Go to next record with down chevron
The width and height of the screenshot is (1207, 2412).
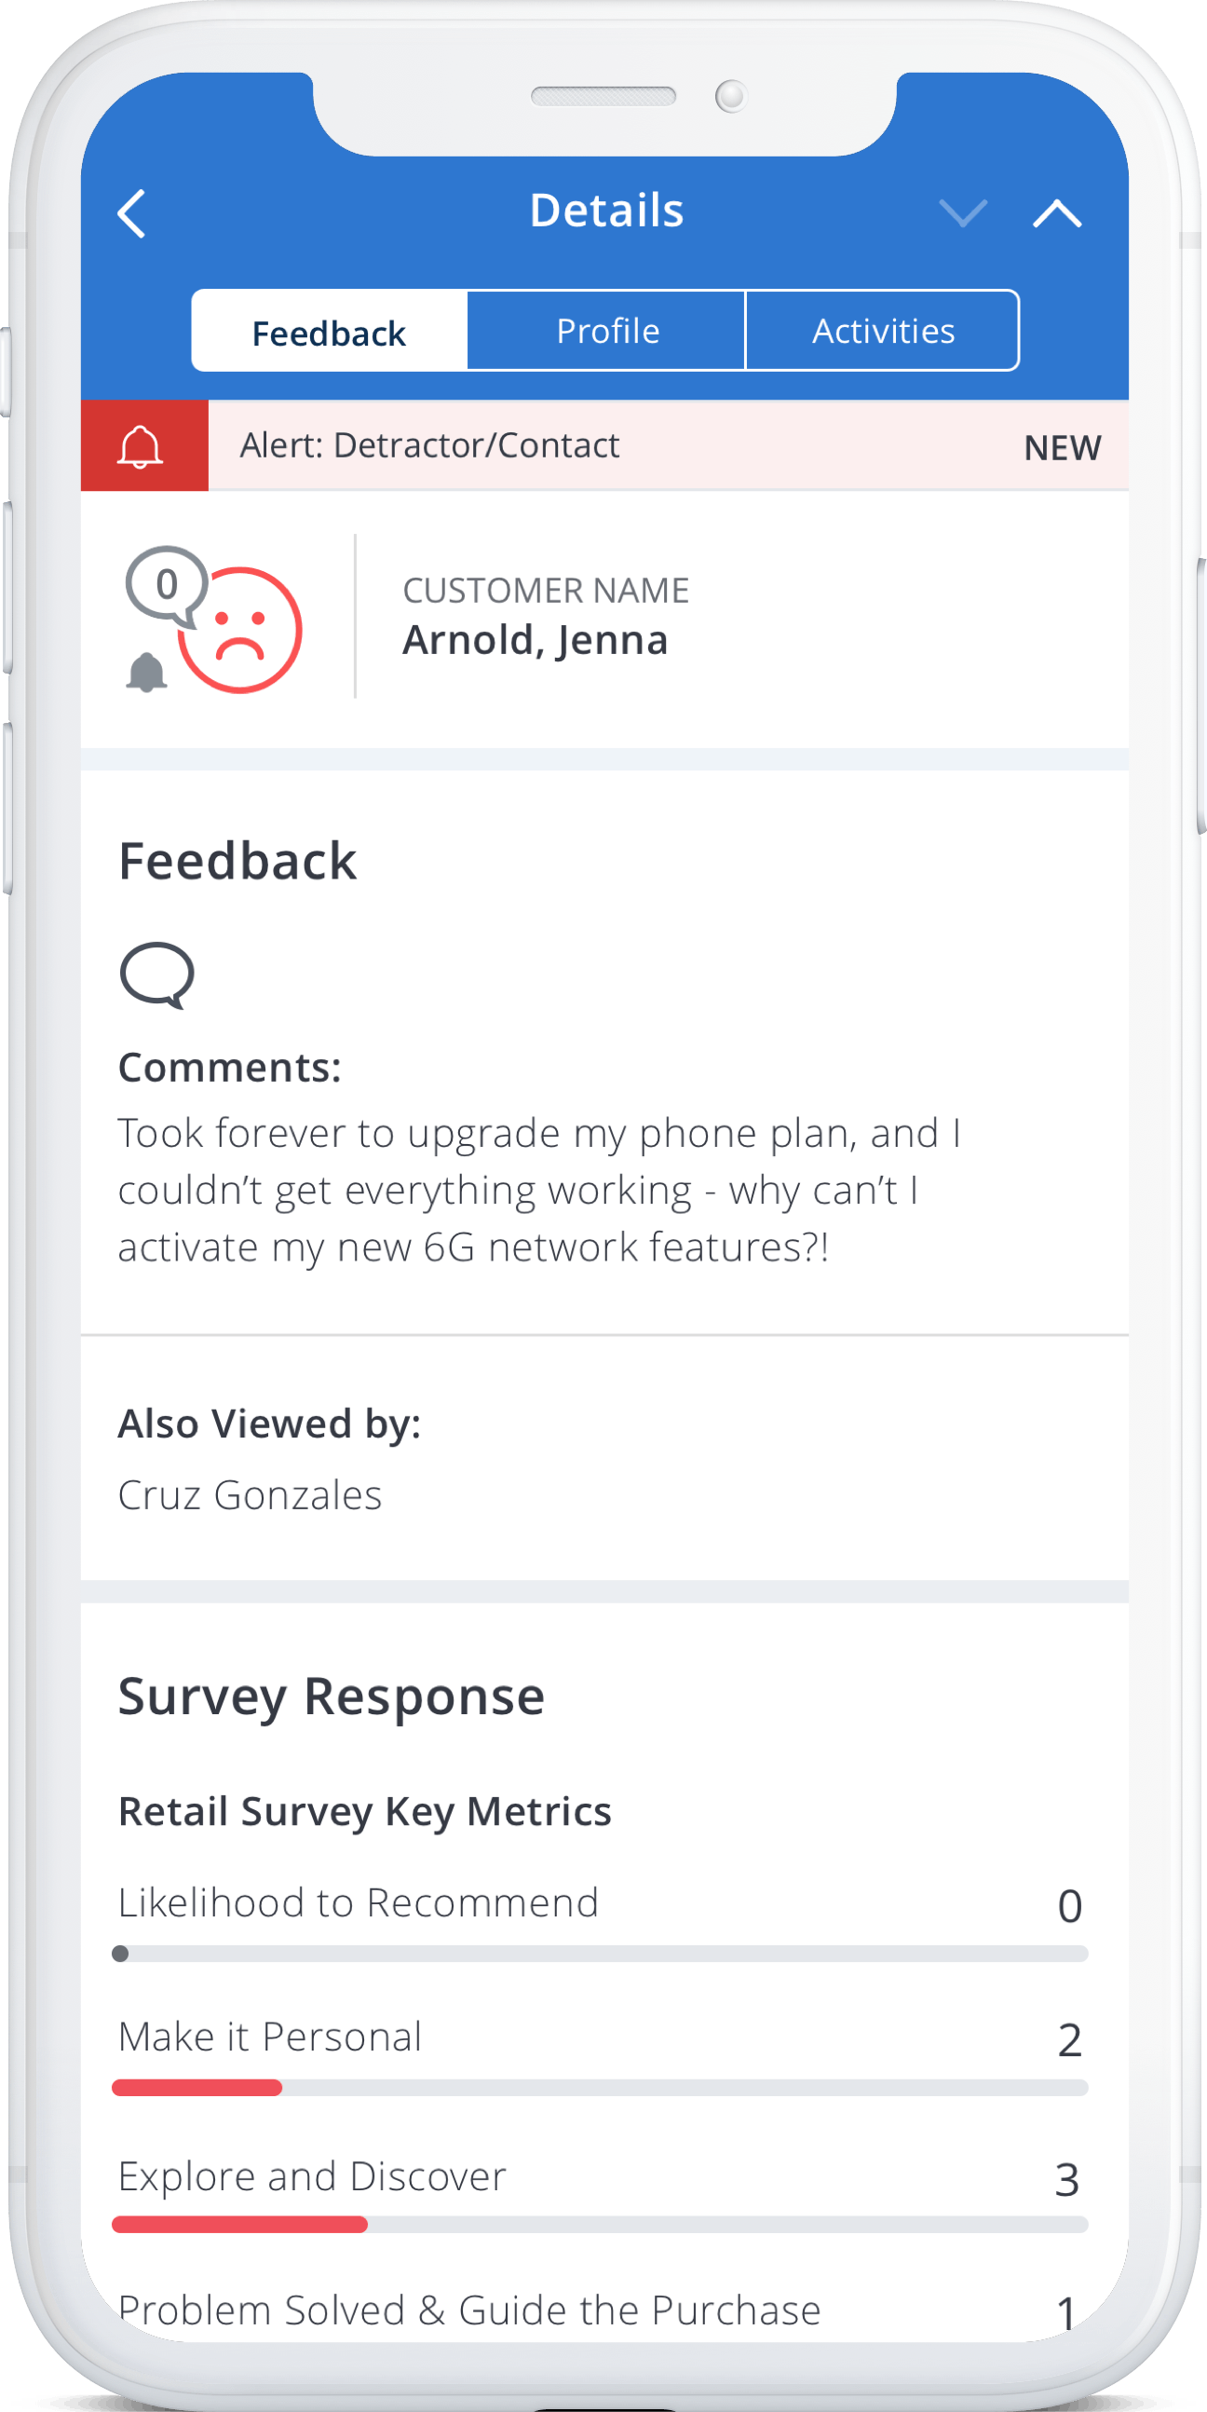[x=963, y=213]
